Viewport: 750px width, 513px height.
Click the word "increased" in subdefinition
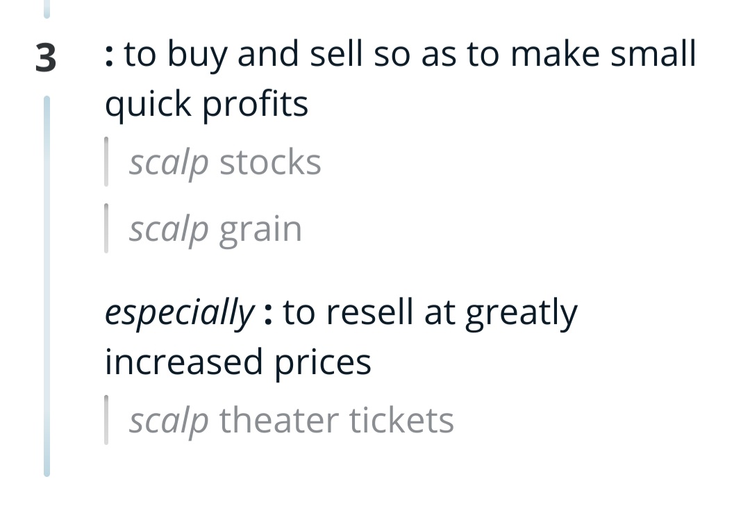coord(183,362)
